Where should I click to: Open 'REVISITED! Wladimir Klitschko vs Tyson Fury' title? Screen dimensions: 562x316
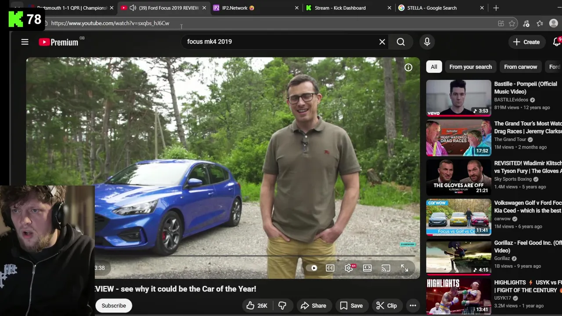click(528, 167)
